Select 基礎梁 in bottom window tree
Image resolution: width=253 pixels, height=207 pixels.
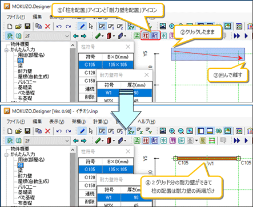tap(25, 192)
